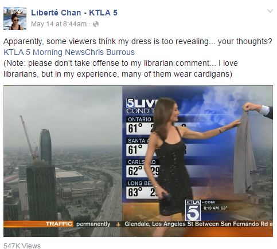Click the public globe privacy icon
277x249 pixels.
(x=96, y=24)
